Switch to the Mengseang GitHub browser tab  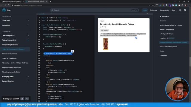(x=12, y=2)
